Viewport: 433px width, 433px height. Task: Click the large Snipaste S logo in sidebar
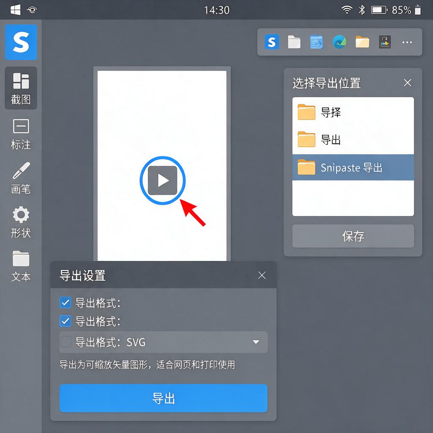pos(21,42)
